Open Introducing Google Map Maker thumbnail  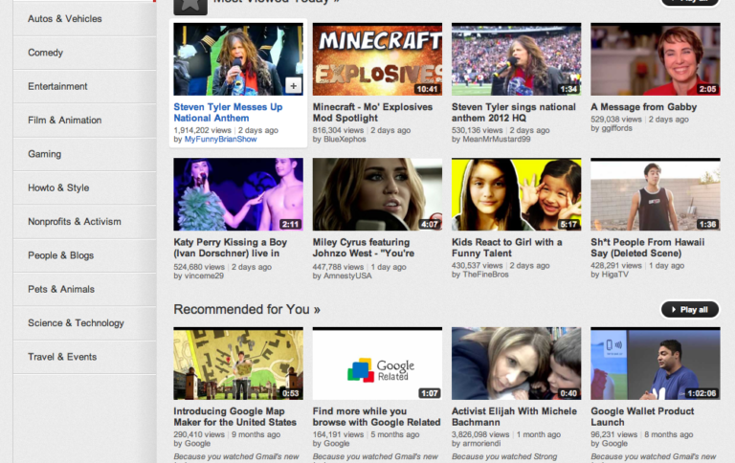click(x=238, y=364)
